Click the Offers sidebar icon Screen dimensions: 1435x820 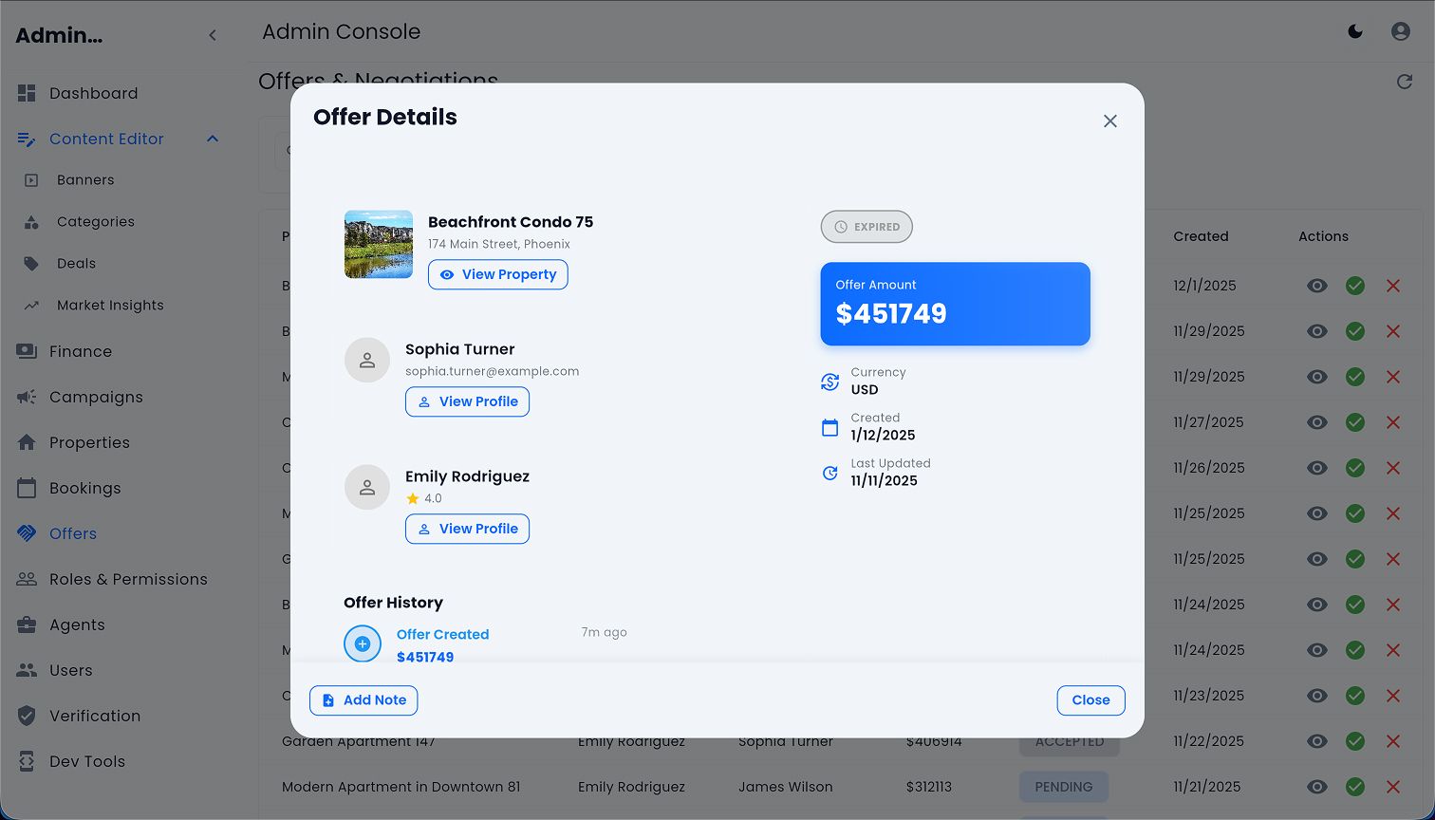(x=27, y=533)
